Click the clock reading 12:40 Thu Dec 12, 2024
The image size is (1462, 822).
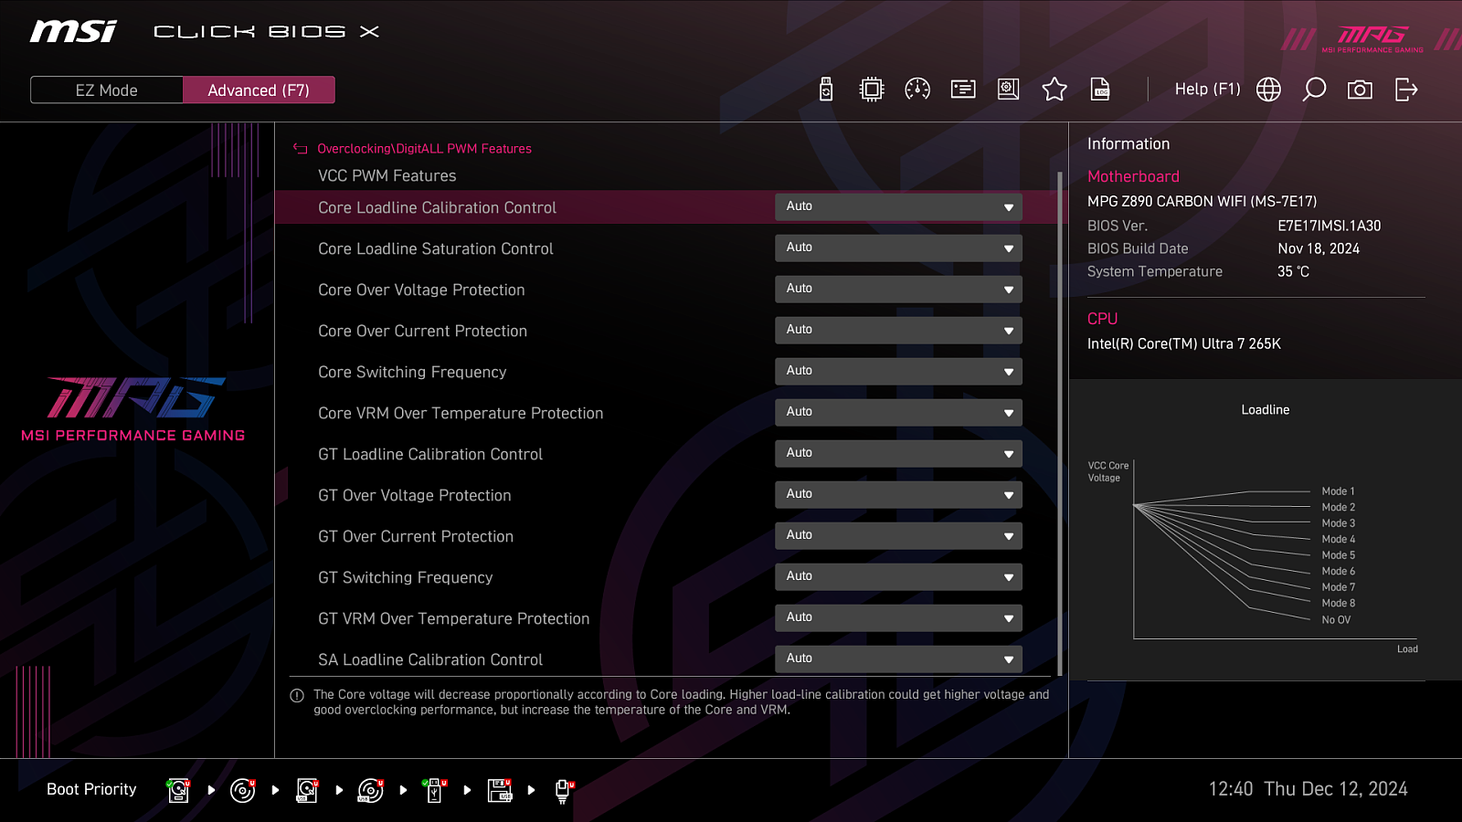(1308, 789)
